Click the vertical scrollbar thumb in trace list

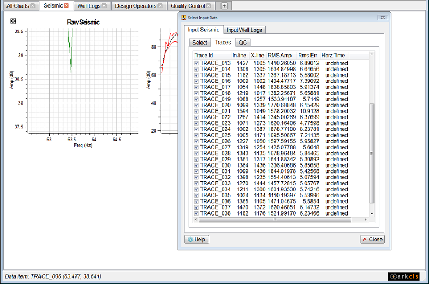pos(371,153)
